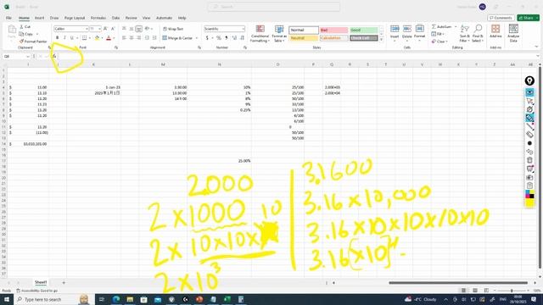Toggle Underline formatting
The height and width of the screenshot is (305, 543).
[x=71, y=37]
